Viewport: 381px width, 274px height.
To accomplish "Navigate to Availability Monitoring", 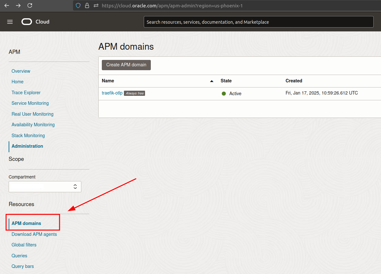I will (33, 125).
